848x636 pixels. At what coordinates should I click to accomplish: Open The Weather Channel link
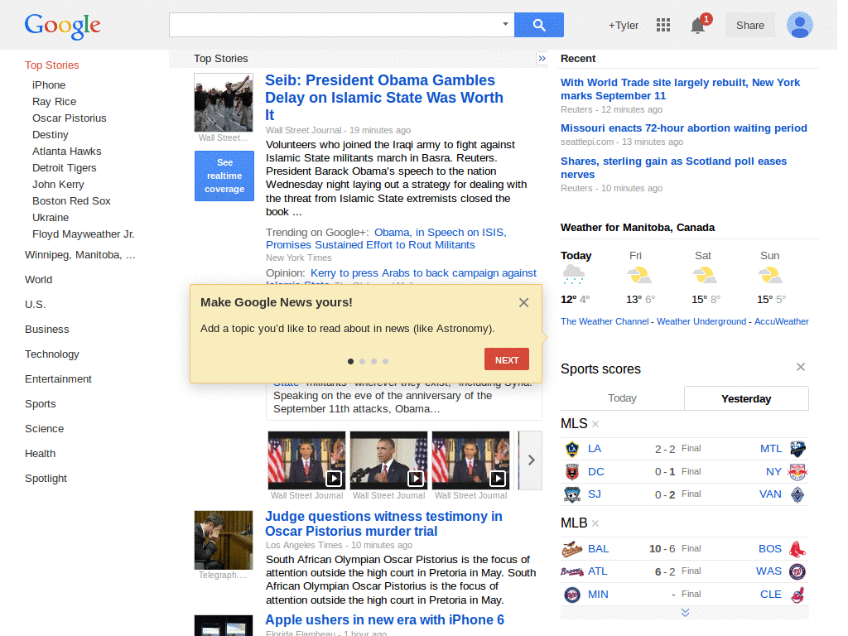pos(604,321)
